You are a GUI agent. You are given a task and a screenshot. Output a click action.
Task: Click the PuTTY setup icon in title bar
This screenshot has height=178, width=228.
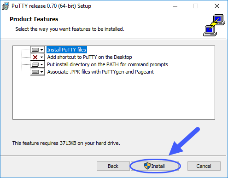[6, 6]
